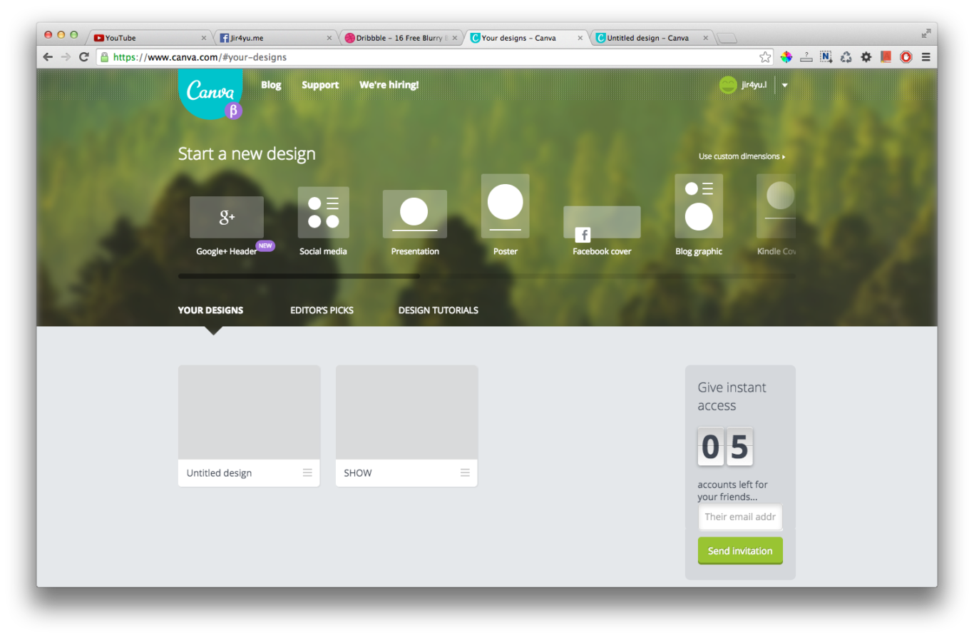Create a Facebook cover design
The image size is (974, 638).
[602, 222]
